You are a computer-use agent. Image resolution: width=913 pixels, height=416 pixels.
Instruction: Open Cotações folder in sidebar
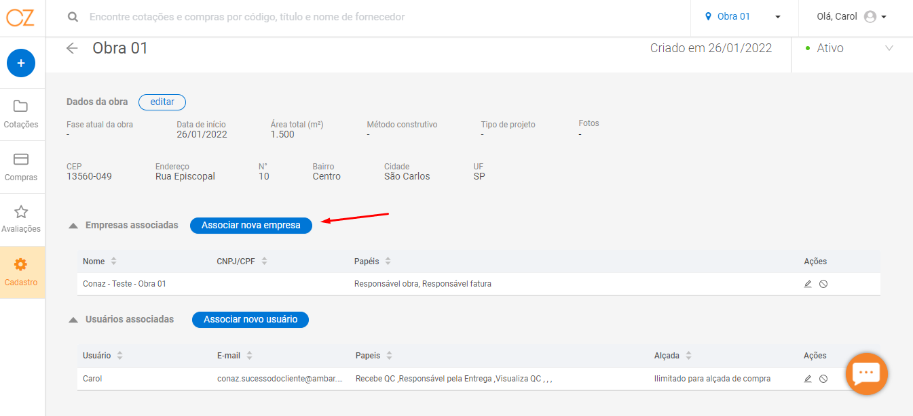(x=21, y=114)
